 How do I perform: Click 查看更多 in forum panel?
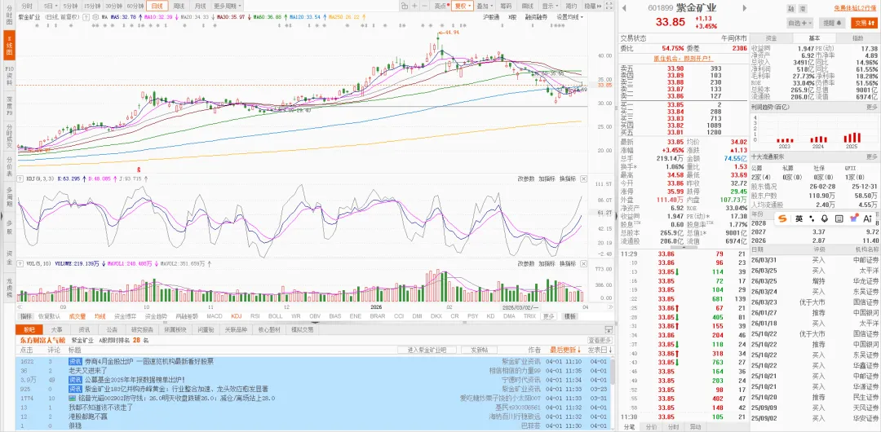(x=600, y=340)
